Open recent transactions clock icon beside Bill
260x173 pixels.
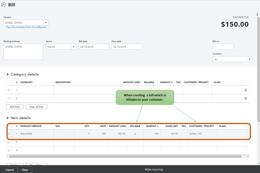[3, 5]
